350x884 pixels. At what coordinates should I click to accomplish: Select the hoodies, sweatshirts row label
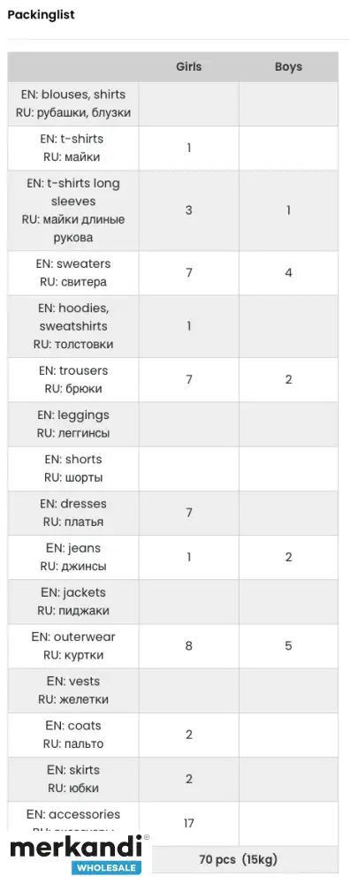pyautogui.click(x=73, y=326)
